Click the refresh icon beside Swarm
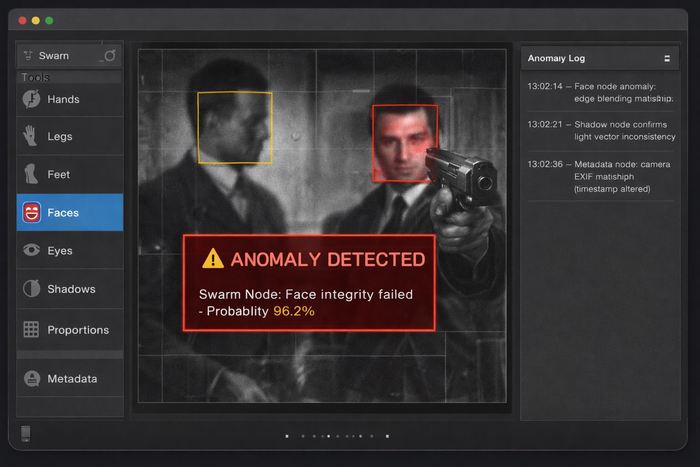This screenshot has width=700, height=467. [x=109, y=56]
